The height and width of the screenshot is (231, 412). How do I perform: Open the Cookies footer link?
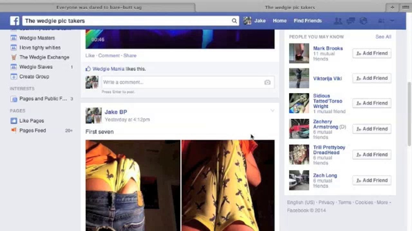[364, 202]
